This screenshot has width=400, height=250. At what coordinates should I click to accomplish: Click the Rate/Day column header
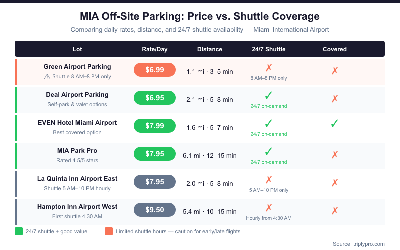[155, 49]
